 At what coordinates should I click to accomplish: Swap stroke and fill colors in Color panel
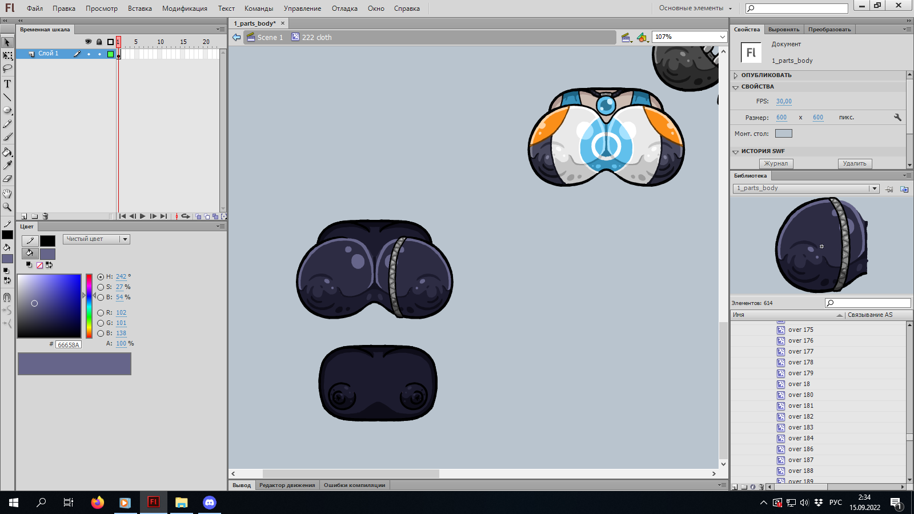(x=49, y=265)
